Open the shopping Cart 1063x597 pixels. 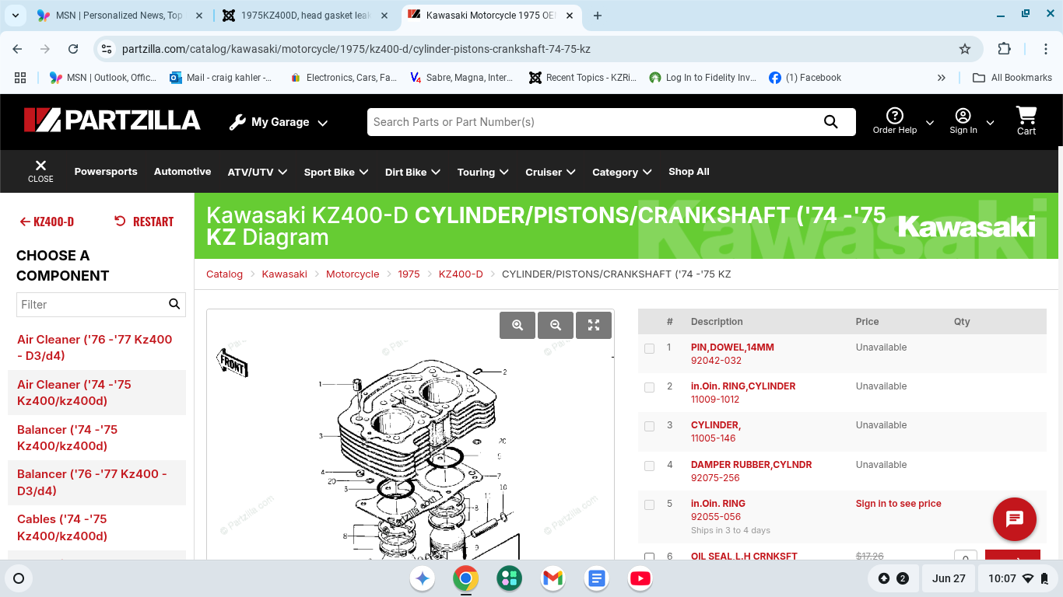(x=1026, y=121)
